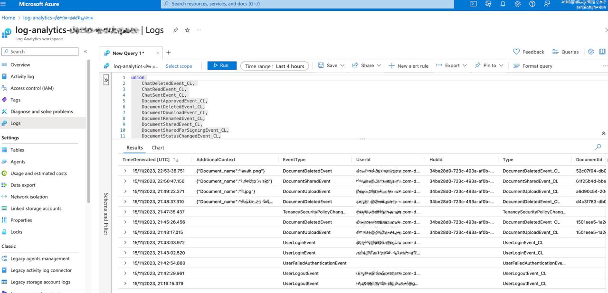The height and width of the screenshot is (293, 608).
Task: Expand the 21:47:35.437 TenancySecurityPolicy row
Action: pos(125,212)
